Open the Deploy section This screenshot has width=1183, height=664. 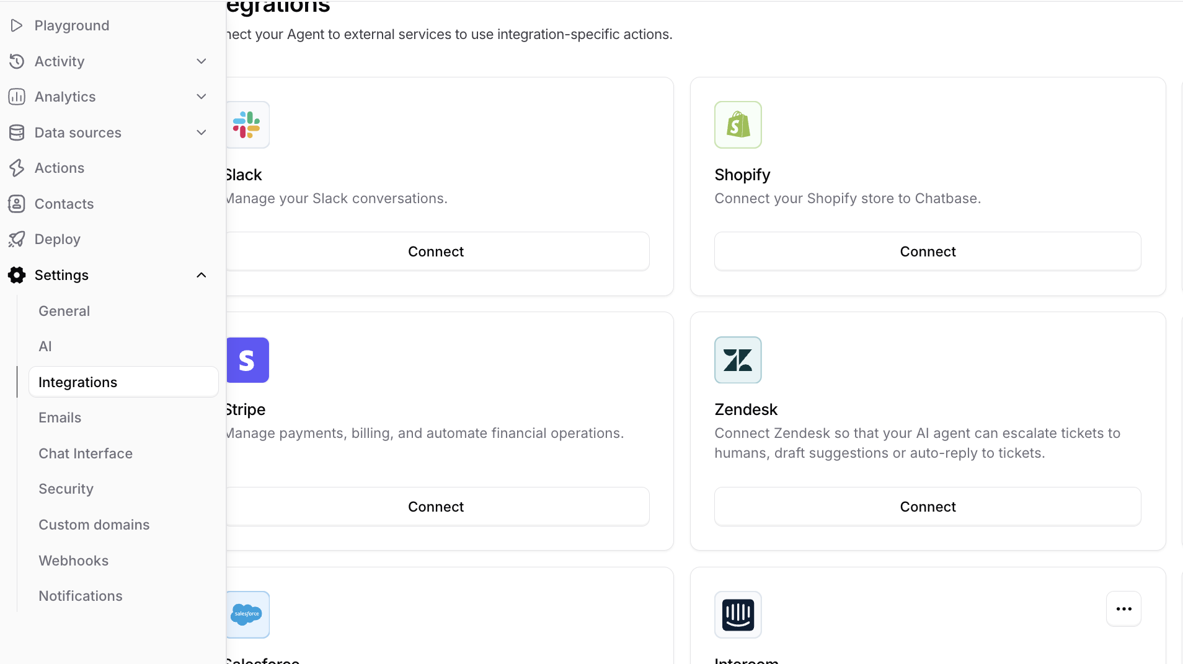point(57,239)
